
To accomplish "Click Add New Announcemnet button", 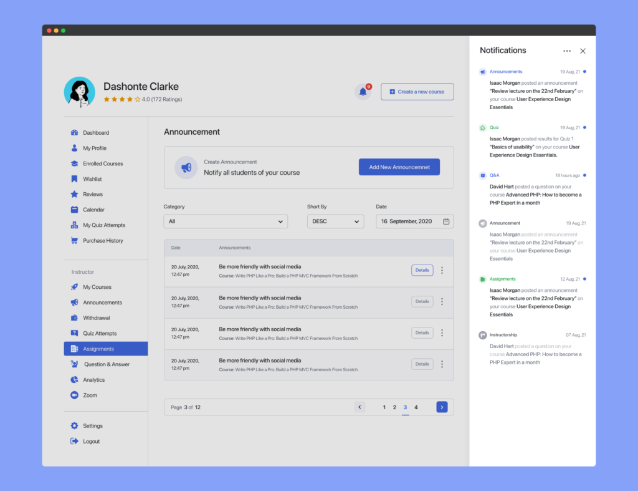I will pyautogui.click(x=399, y=167).
